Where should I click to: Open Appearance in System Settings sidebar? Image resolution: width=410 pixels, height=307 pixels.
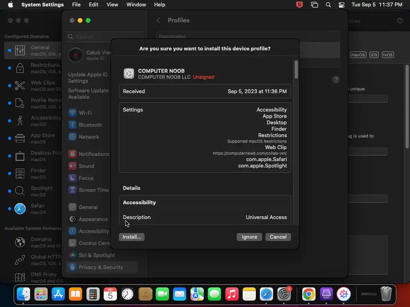click(88, 219)
